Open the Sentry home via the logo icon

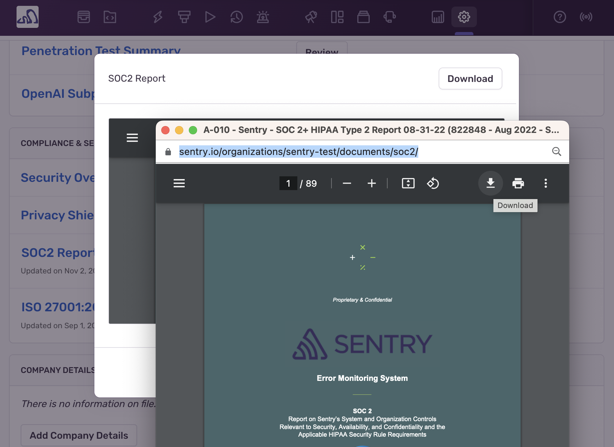(27, 17)
